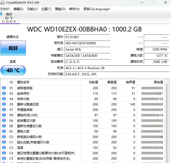Click status icon of row 01 读取错误率
The width and height of the screenshot is (171, 163).
(4, 88)
